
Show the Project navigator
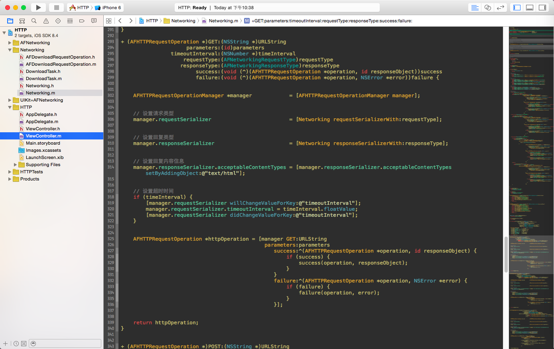click(x=10, y=21)
